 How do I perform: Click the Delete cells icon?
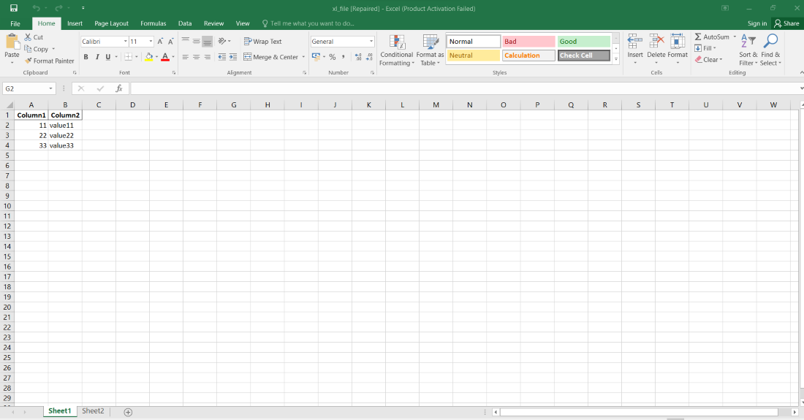point(656,42)
